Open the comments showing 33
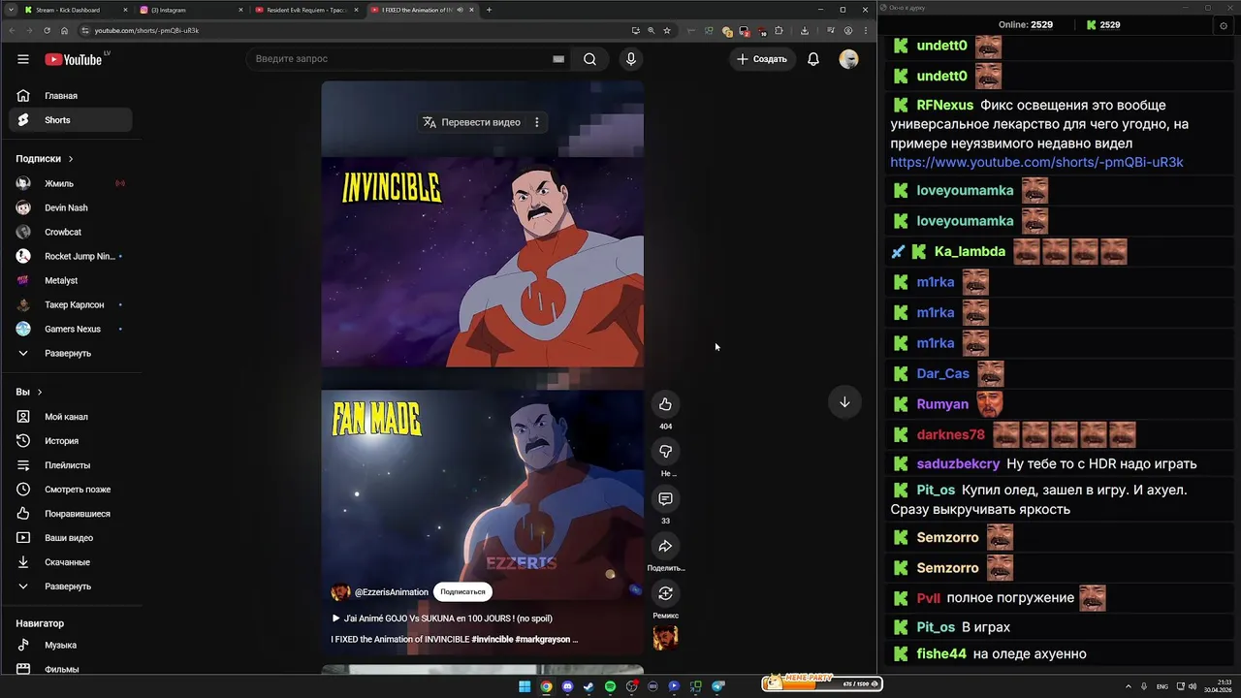The image size is (1241, 698). (665, 499)
